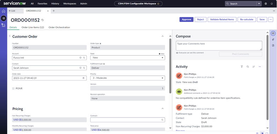Change Activity sort order
277x134 pixels.
254,66
